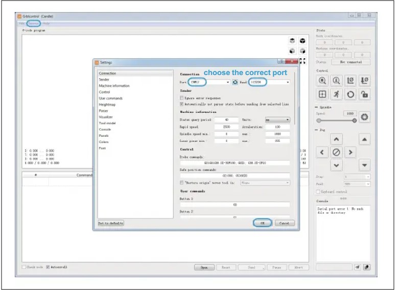400x290 pixels.
Task: Click the fit-to-view arrows icon in visualizer
Action: tap(302, 61)
